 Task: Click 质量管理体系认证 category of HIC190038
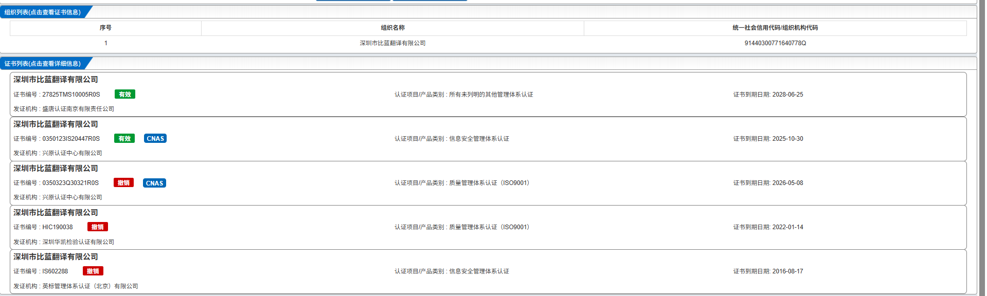point(489,227)
